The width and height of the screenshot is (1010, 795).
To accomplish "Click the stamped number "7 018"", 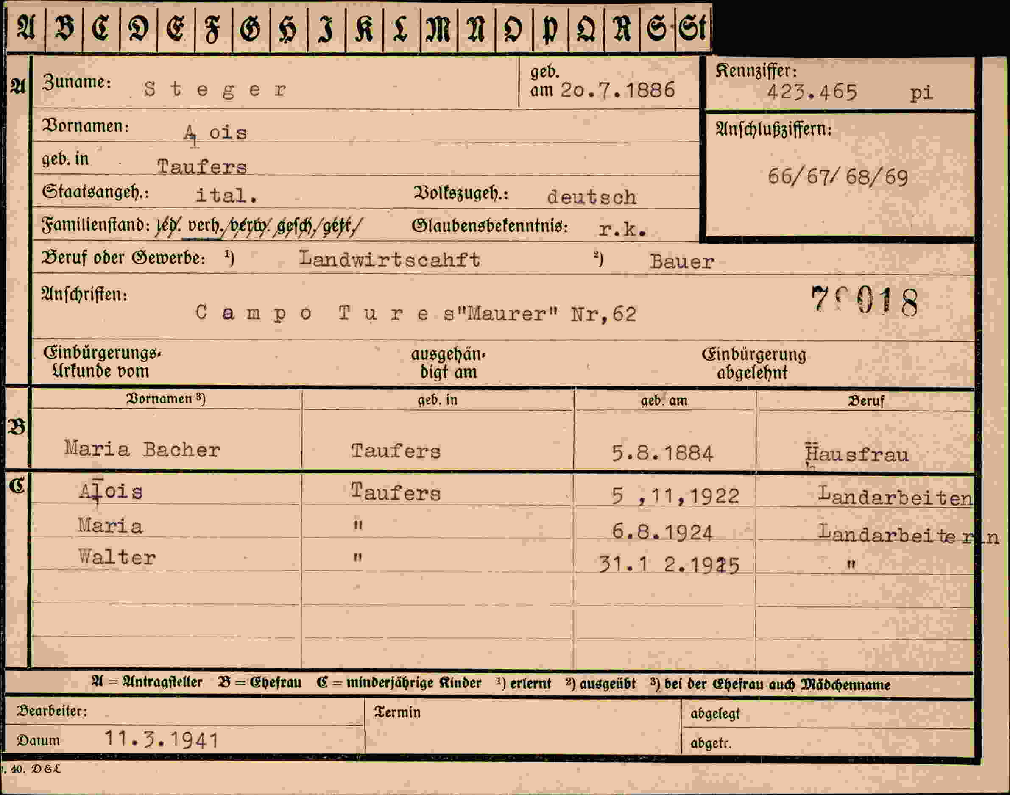I will [x=864, y=301].
